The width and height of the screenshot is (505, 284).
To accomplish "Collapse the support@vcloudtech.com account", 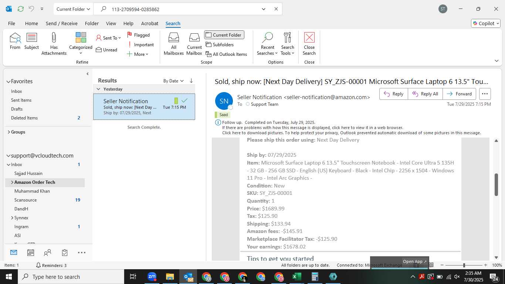I will [9, 156].
